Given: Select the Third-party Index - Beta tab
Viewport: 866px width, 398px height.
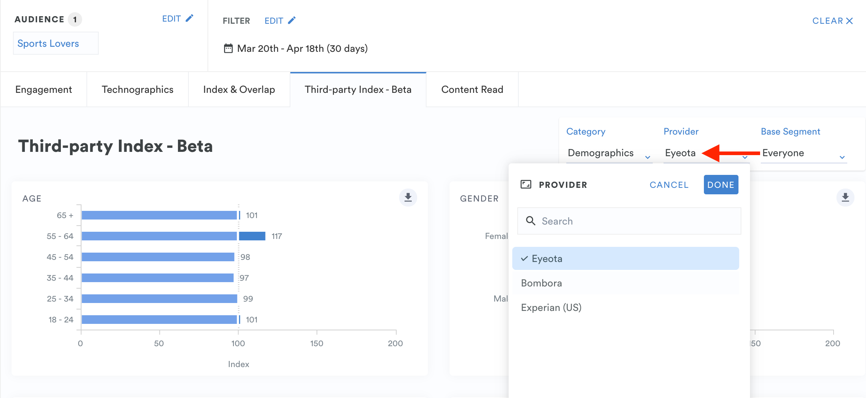Looking at the screenshot, I should click(x=358, y=89).
